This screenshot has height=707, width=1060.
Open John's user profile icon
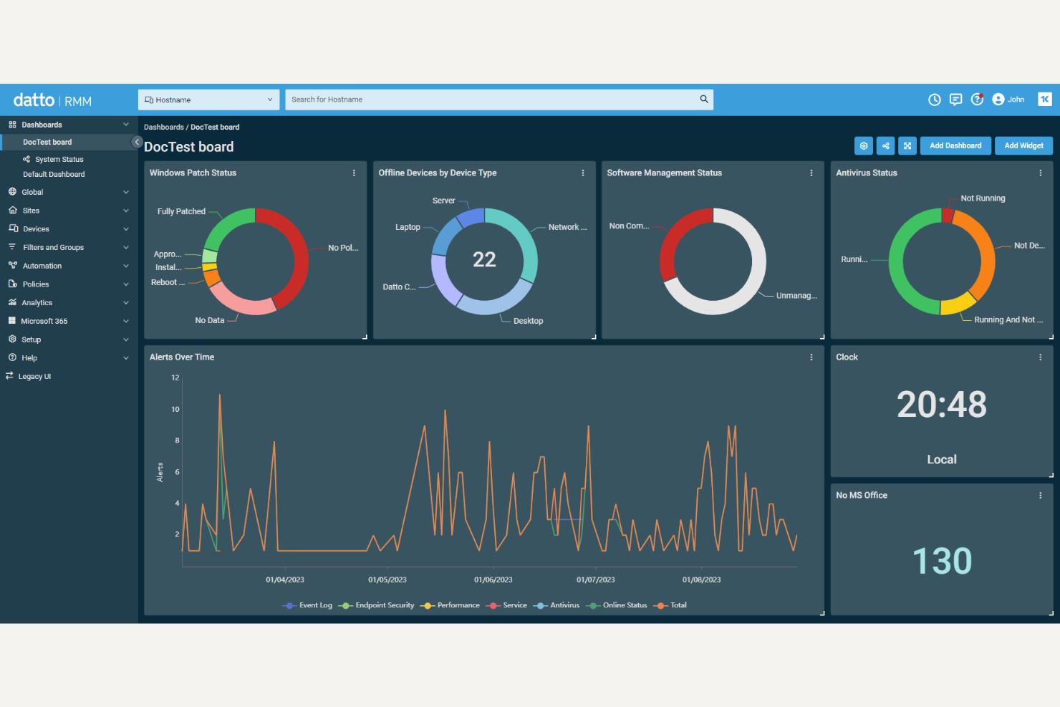click(999, 100)
